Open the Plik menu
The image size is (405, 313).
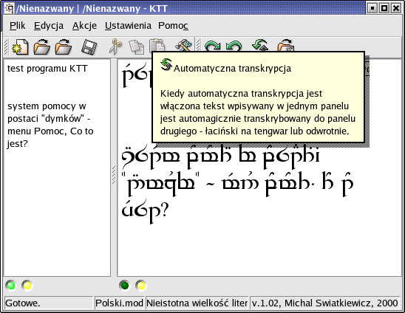click(17, 26)
